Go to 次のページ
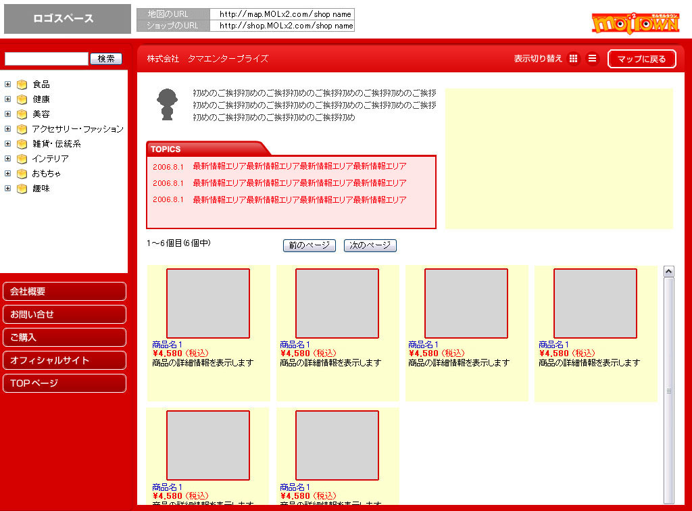 point(370,245)
